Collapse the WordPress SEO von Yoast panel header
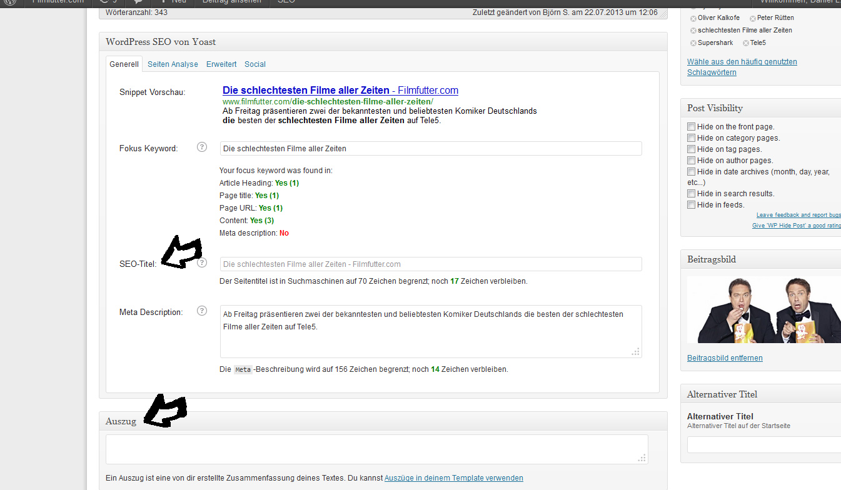 pos(383,42)
